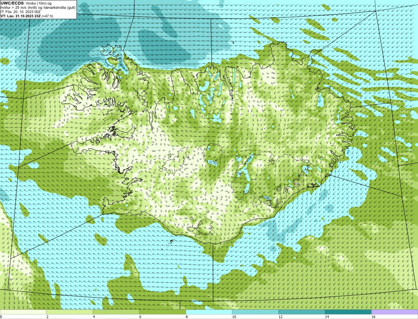Click the legend scale value "6"
The image size is (418, 319).
(x=140, y=317)
